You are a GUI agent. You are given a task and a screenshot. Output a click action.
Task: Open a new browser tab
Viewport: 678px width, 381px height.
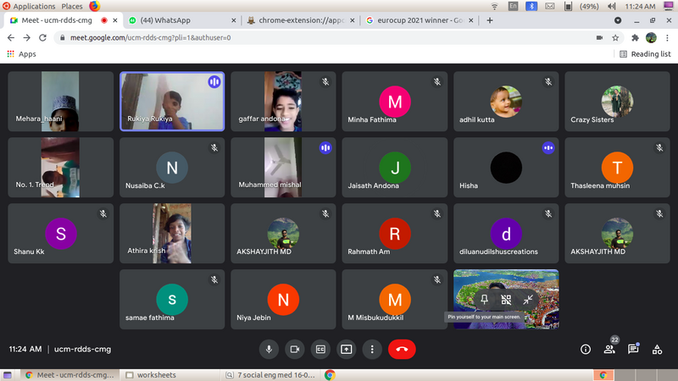490,20
